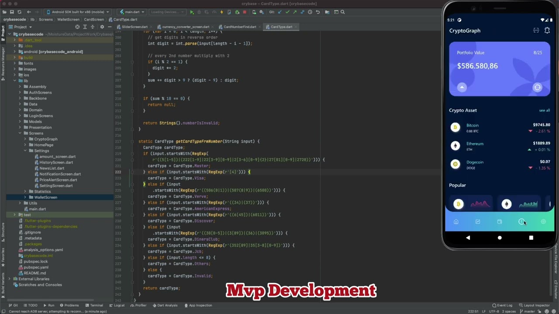Switch to the currency_converter_screen.dart tab
This screenshot has width=559, height=314.
[x=185, y=27]
